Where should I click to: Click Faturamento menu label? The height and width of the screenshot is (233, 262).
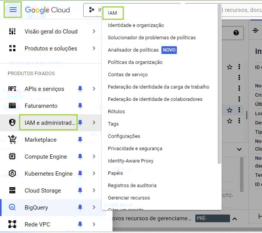tap(41, 106)
